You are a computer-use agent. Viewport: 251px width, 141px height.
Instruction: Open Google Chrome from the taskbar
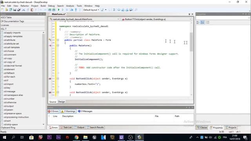tap(76, 137)
